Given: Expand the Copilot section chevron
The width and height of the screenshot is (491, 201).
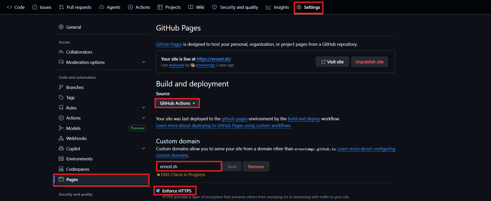Looking at the screenshot, I should coord(144,148).
